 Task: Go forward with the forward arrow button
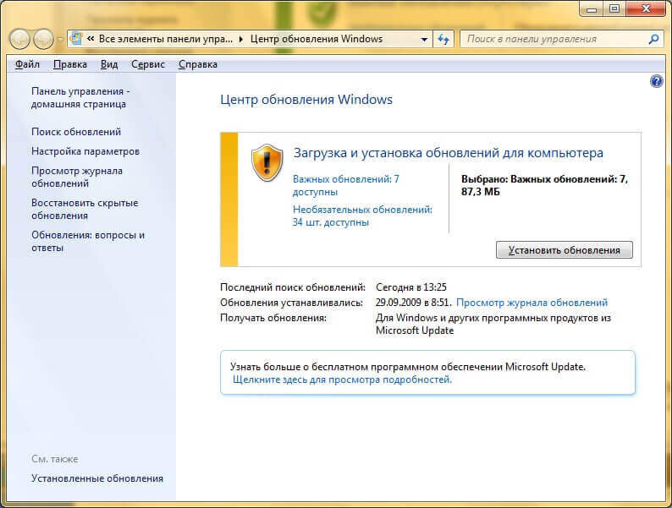pos(43,40)
